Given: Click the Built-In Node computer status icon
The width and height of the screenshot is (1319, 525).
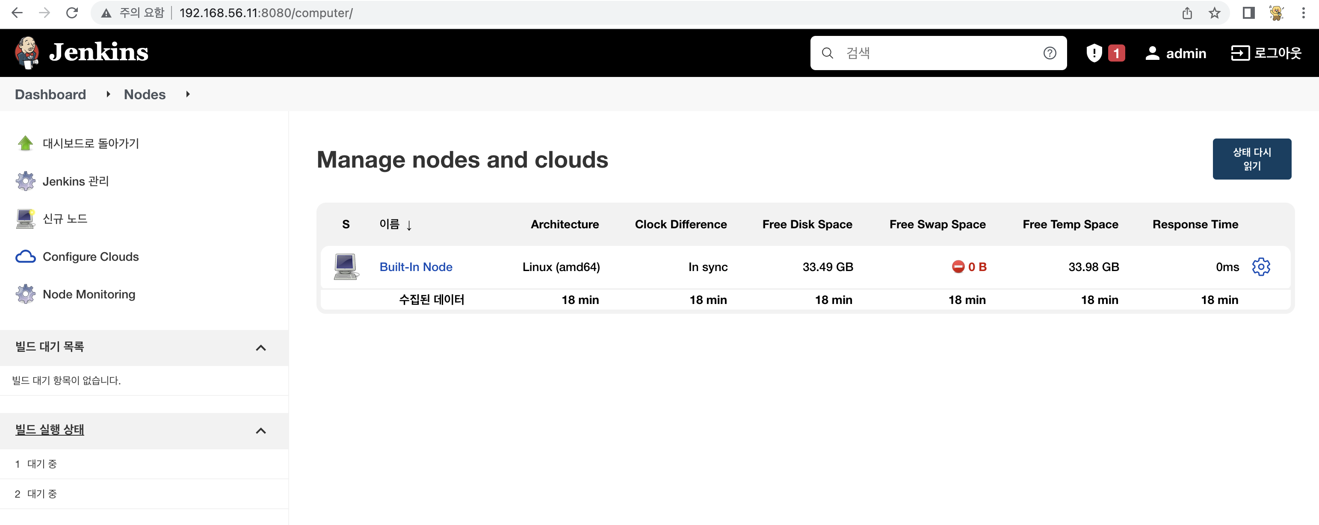Looking at the screenshot, I should [346, 267].
